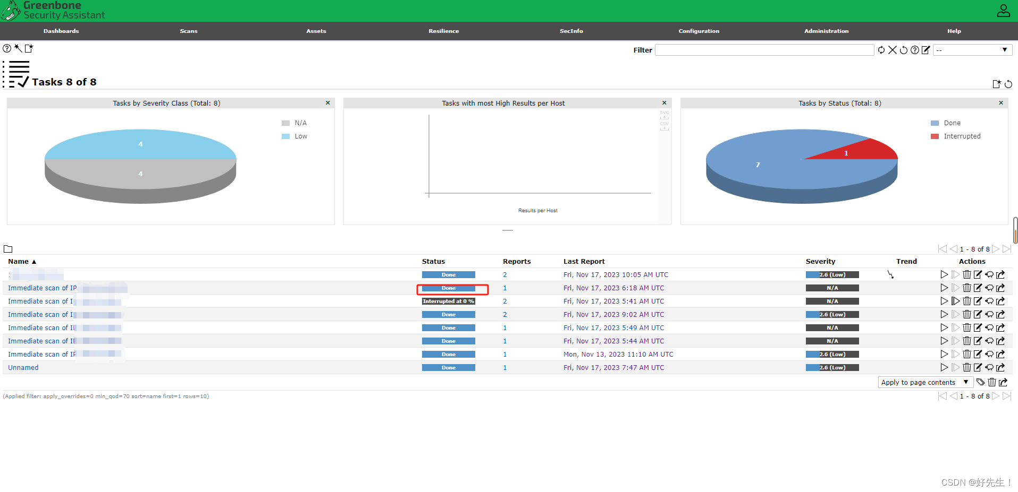Click the update filter refresh icon
Image resolution: width=1018 pixels, height=492 pixels.
(x=881, y=50)
